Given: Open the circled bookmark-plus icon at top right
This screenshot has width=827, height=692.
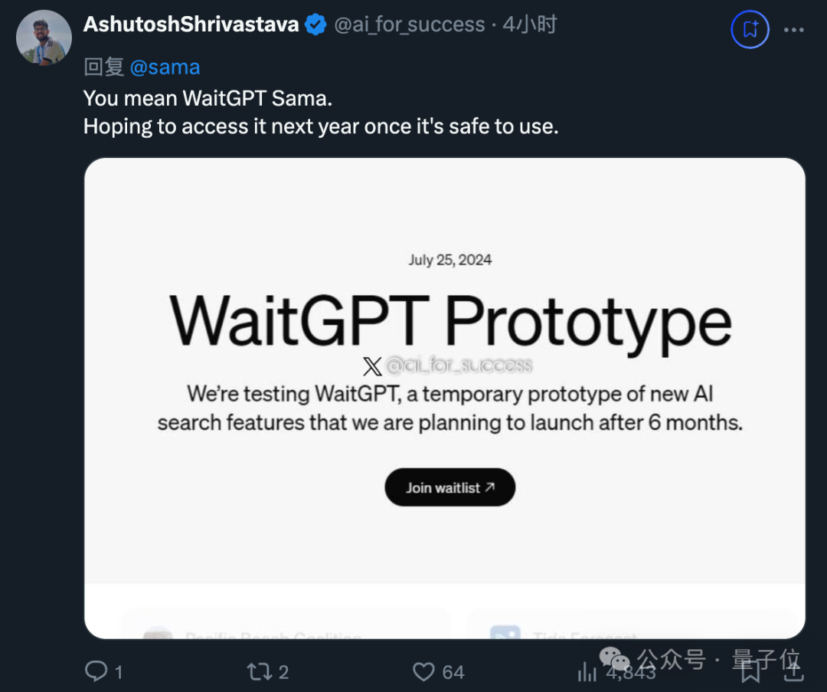Looking at the screenshot, I should 750,29.
